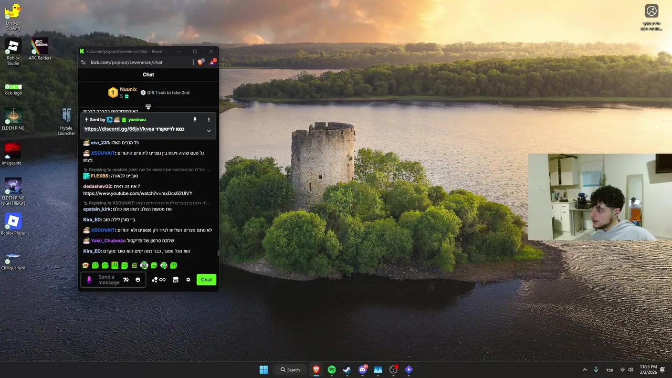Send the message with the green Chat button
672x378 pixels.
pyautogui.click(x=206, y=280)
